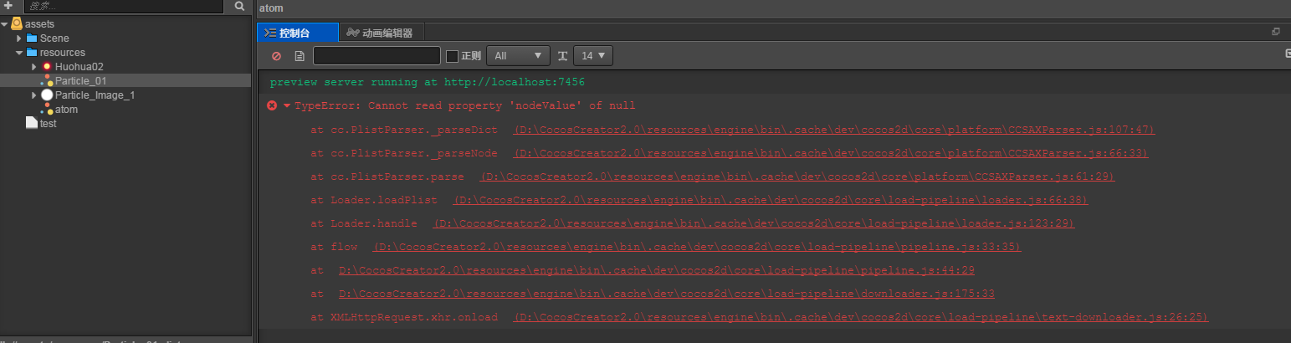Select the test file label

pyautogui.click(x=48, y=124)
